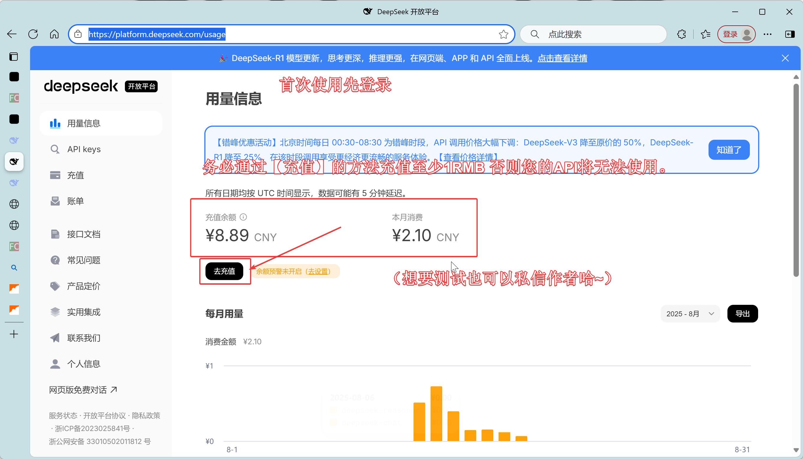The width and height of the screenshot is (803, 459).
Task: Open the browser extensions puzzle icon
Action: pyautogui.click(x=681, y=34)
